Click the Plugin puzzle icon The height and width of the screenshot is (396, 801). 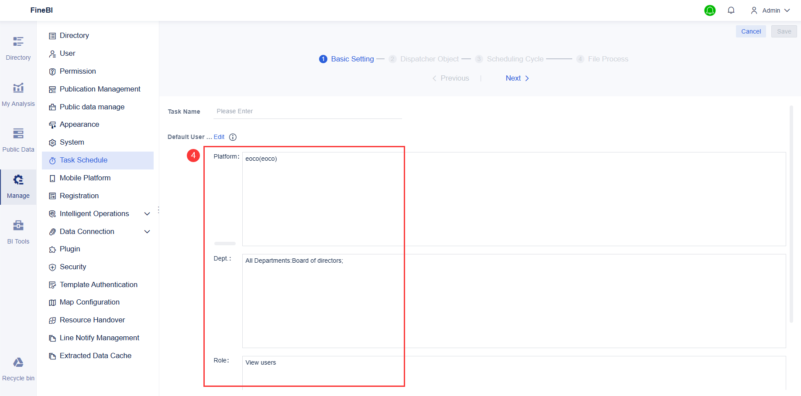click(52, 249)
